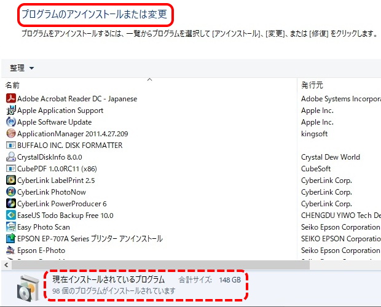This screenshot has height=307, width=381.
Task: Select CubePDF 1.0.0RC11 (x86) entry
Action: (57, 169)
